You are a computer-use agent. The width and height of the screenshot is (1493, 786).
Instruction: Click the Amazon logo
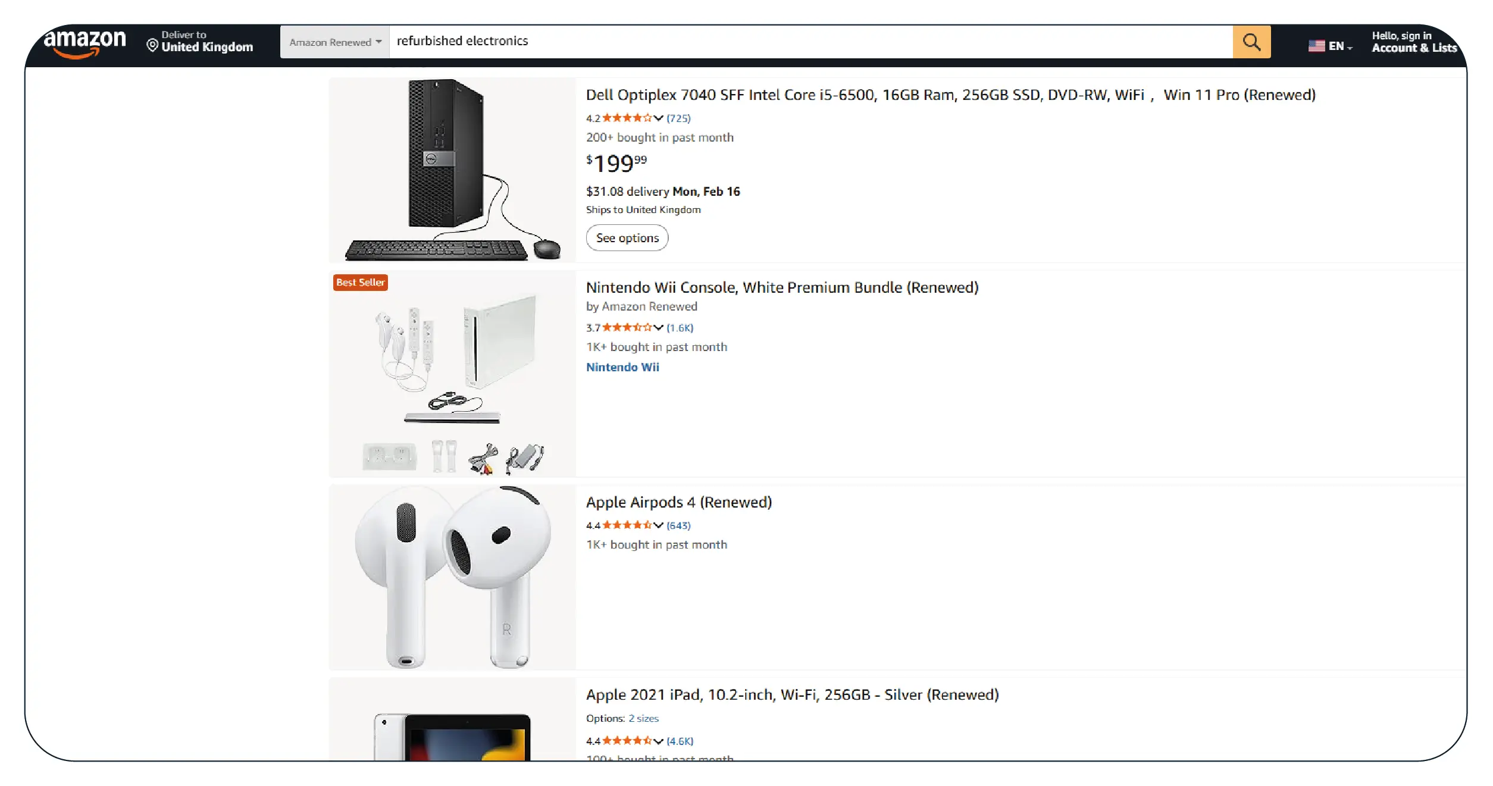85,43
